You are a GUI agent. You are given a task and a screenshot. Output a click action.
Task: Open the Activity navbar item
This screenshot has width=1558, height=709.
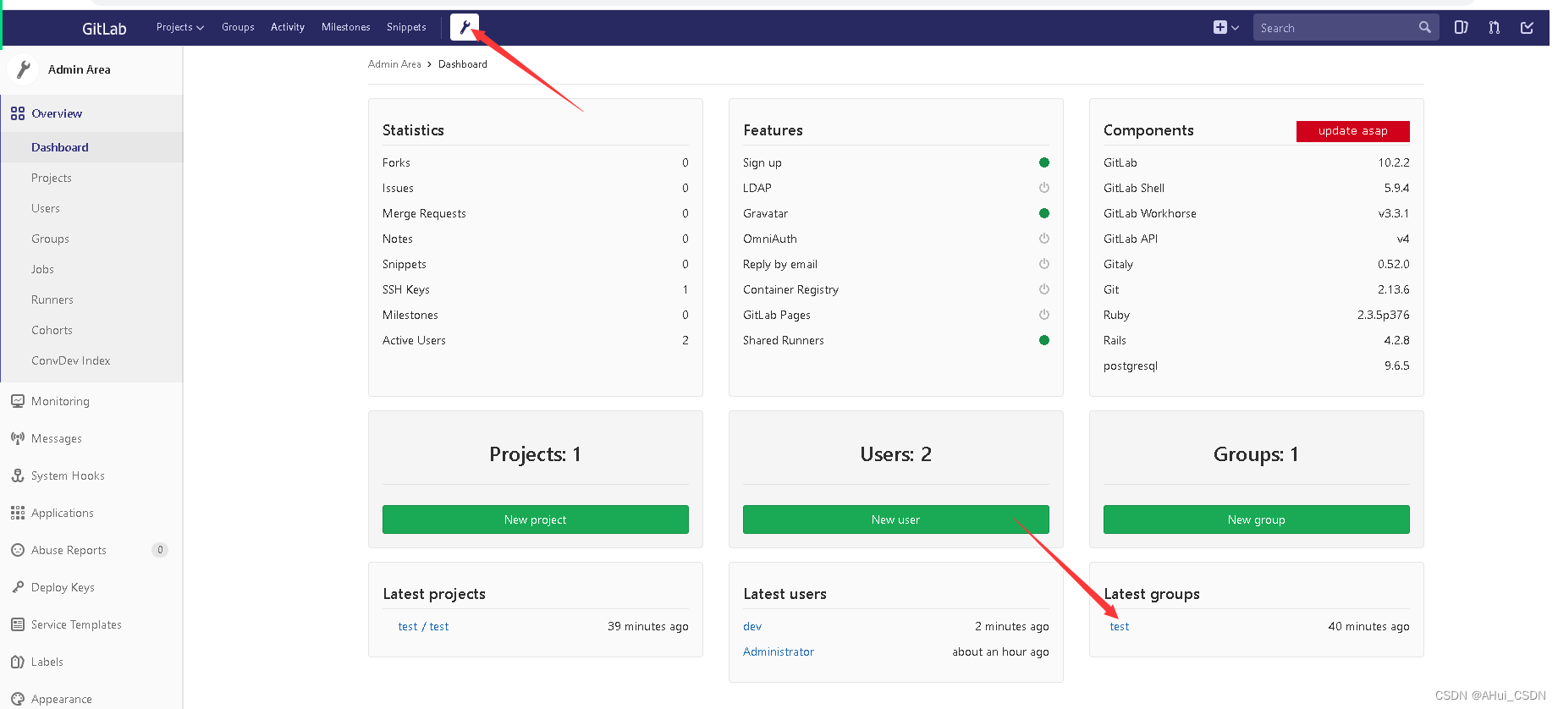(288, 27)
